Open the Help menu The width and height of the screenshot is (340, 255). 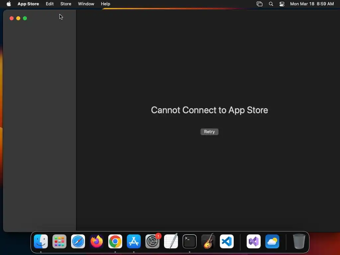[105, 4]
